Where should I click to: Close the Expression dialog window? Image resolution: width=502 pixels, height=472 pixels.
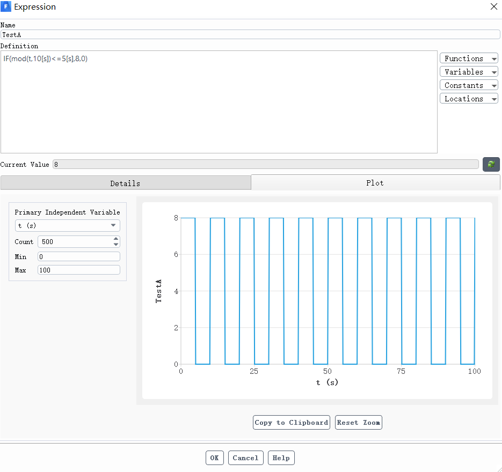[x=494, y=7]
